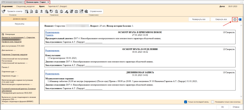Viewport: 244px width, 110px height.
Task: Delete the осмотр в приемном покое entry
Action: [49, 35]
